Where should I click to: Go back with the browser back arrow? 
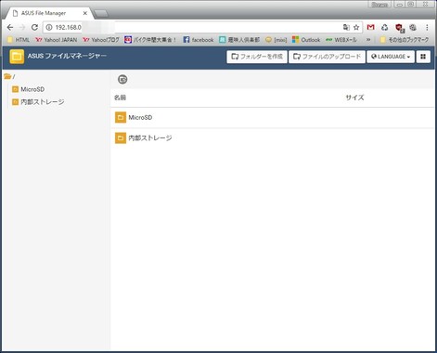point(10,27)
